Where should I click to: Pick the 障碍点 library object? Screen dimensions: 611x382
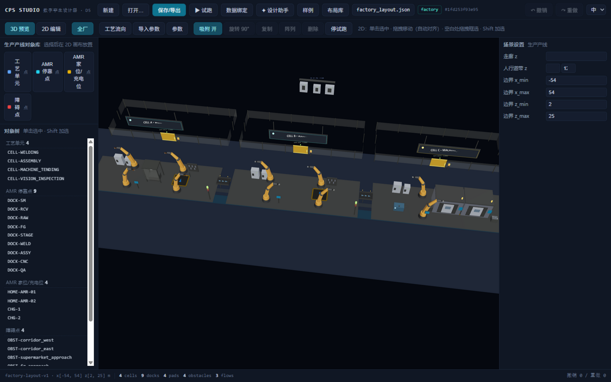click(17, 107)
